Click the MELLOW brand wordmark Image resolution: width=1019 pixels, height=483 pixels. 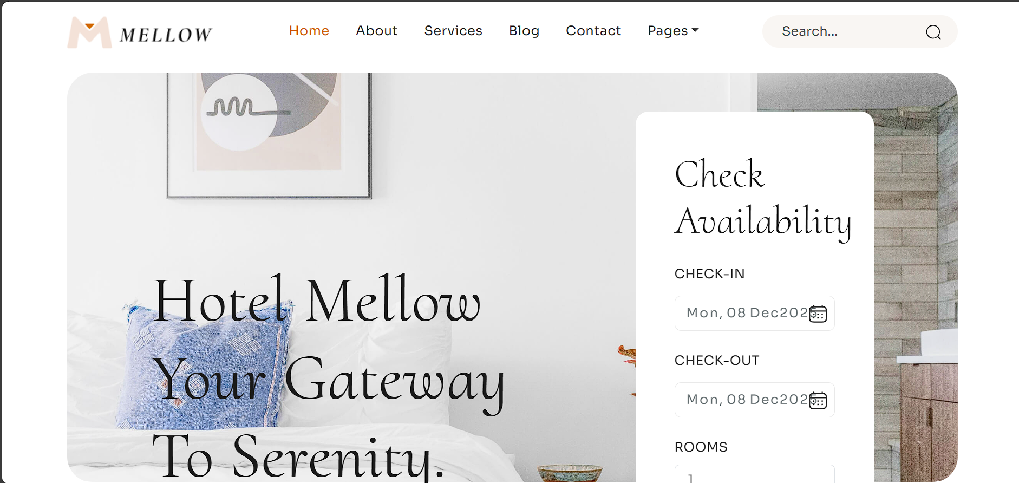tap(166, 35)
